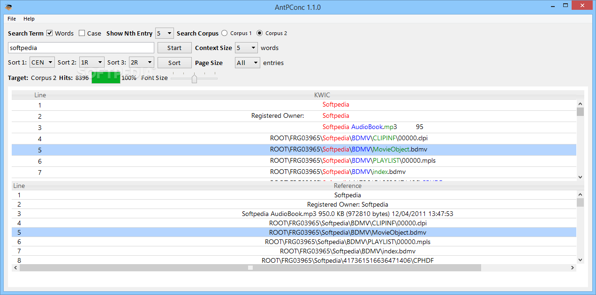Select Reference row ending PLAYLIST\00000.mpls
Image resolution: width=596 pixels, height=295 pixels.
tap(294, 242)
